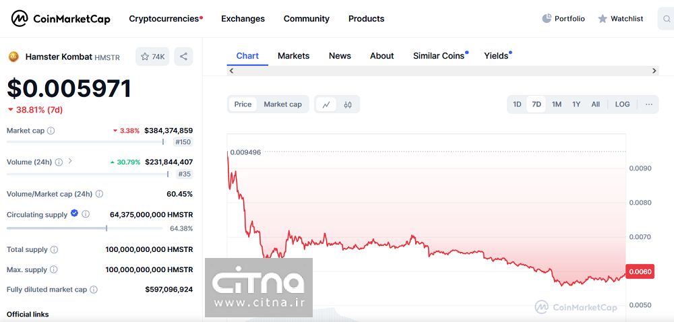Image resolution: width=674 pixels, height=322 pixels.
Task: Open the chart more options menu
Action: point(648,104)
